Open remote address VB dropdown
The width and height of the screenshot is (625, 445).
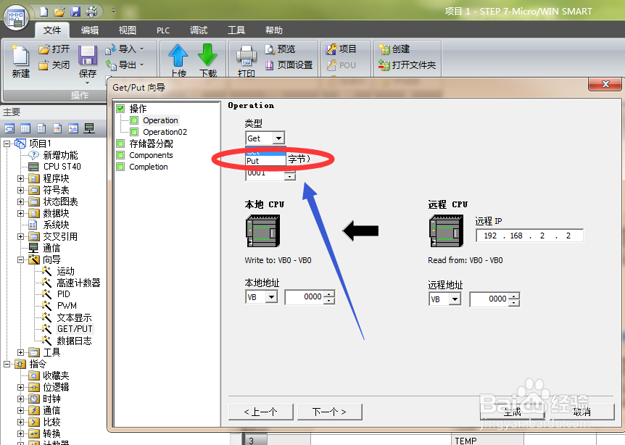click(455, 299)
